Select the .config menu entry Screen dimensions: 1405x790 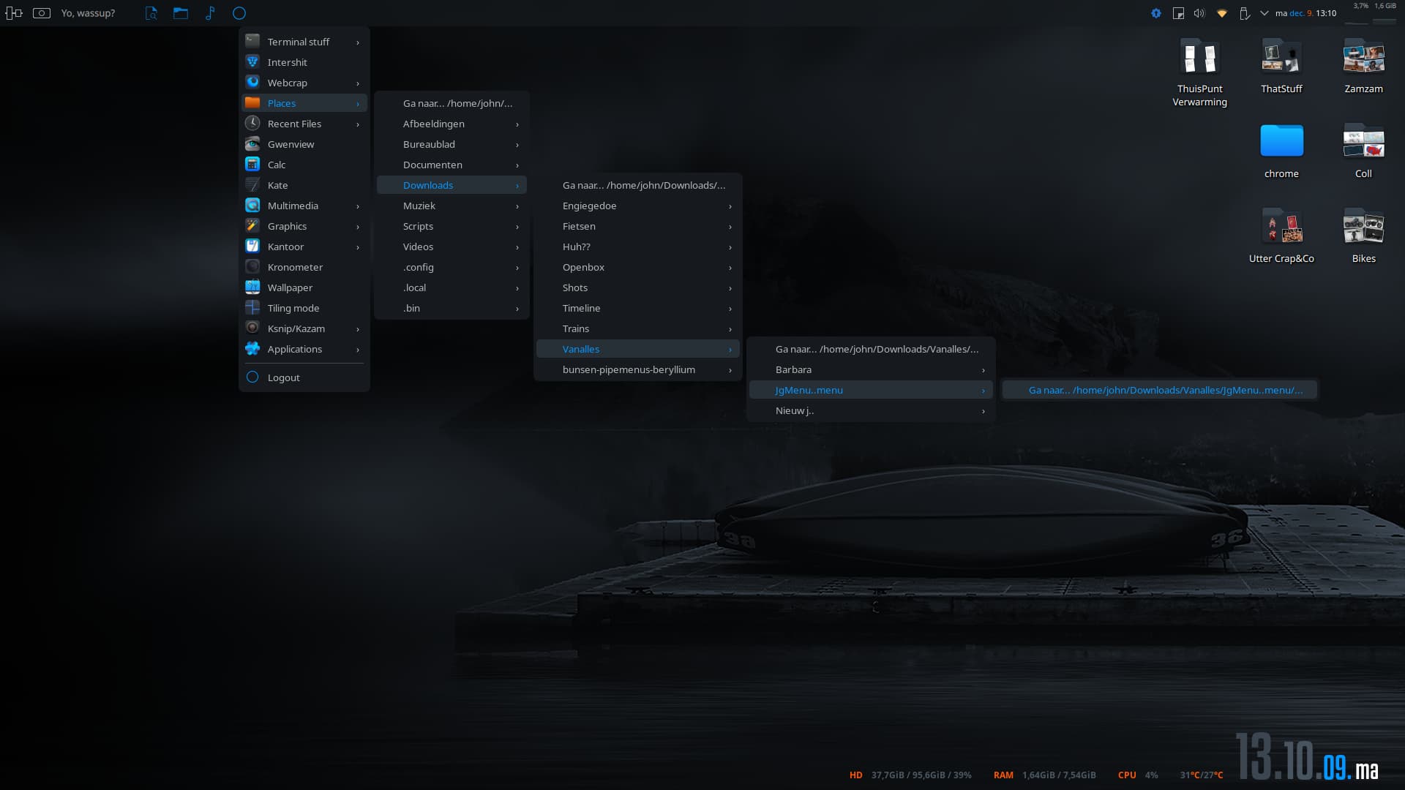click(x=452, y=267)
